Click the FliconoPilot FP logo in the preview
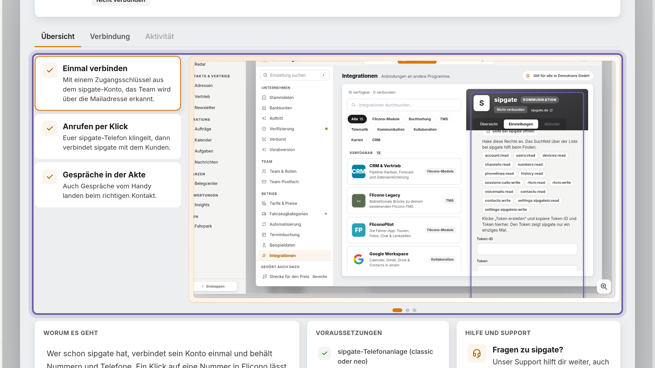This screenshot has height=368, width=655. pyautogui.click(x=359, y=230)
